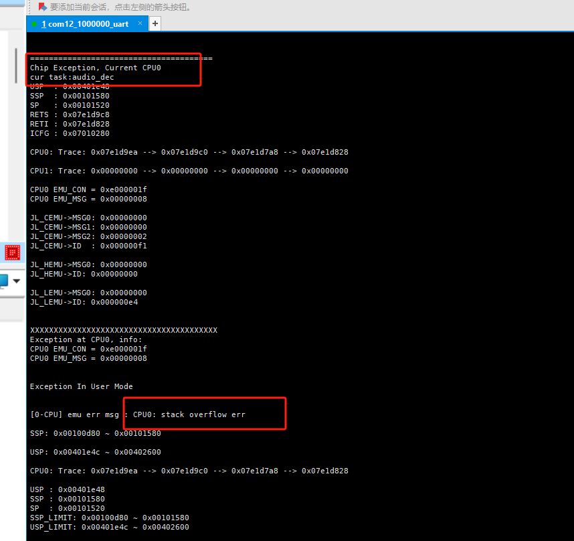Screen dimensions: 574x541
Task: Click the 'USP_LIMIT' line
Action: [110, 527]
